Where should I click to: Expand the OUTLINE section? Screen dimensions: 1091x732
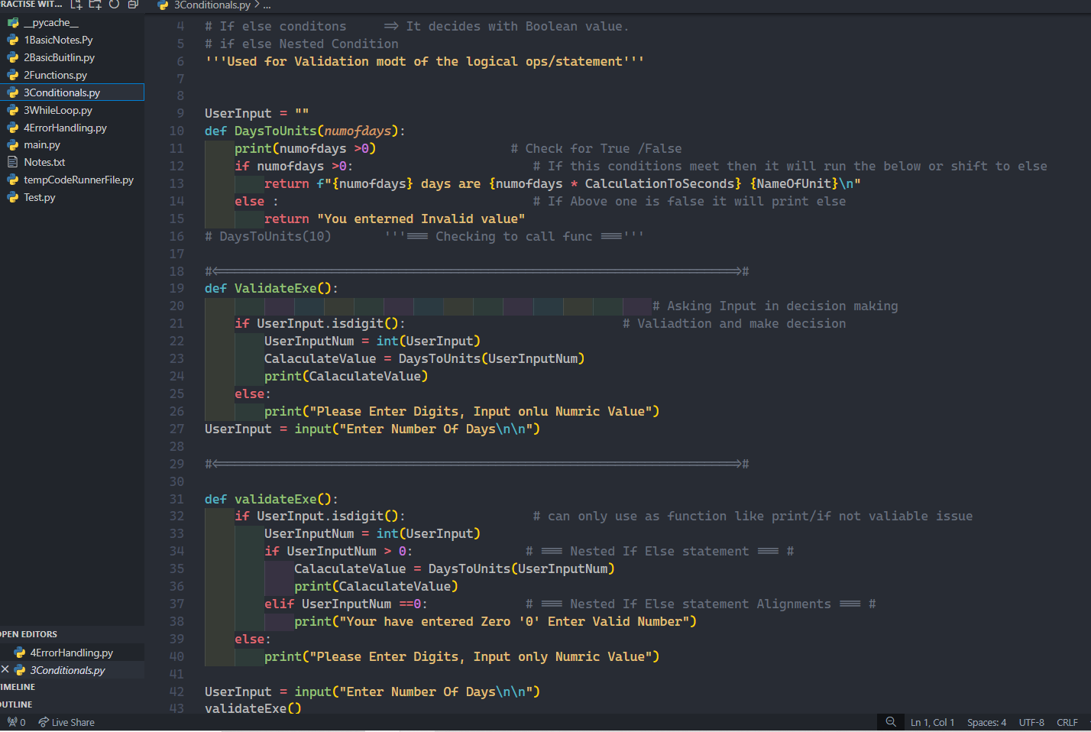click(x=17, y=704)
